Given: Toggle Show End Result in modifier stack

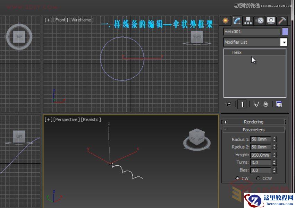Looking at the screenshot, I should (x=242, y=104).
